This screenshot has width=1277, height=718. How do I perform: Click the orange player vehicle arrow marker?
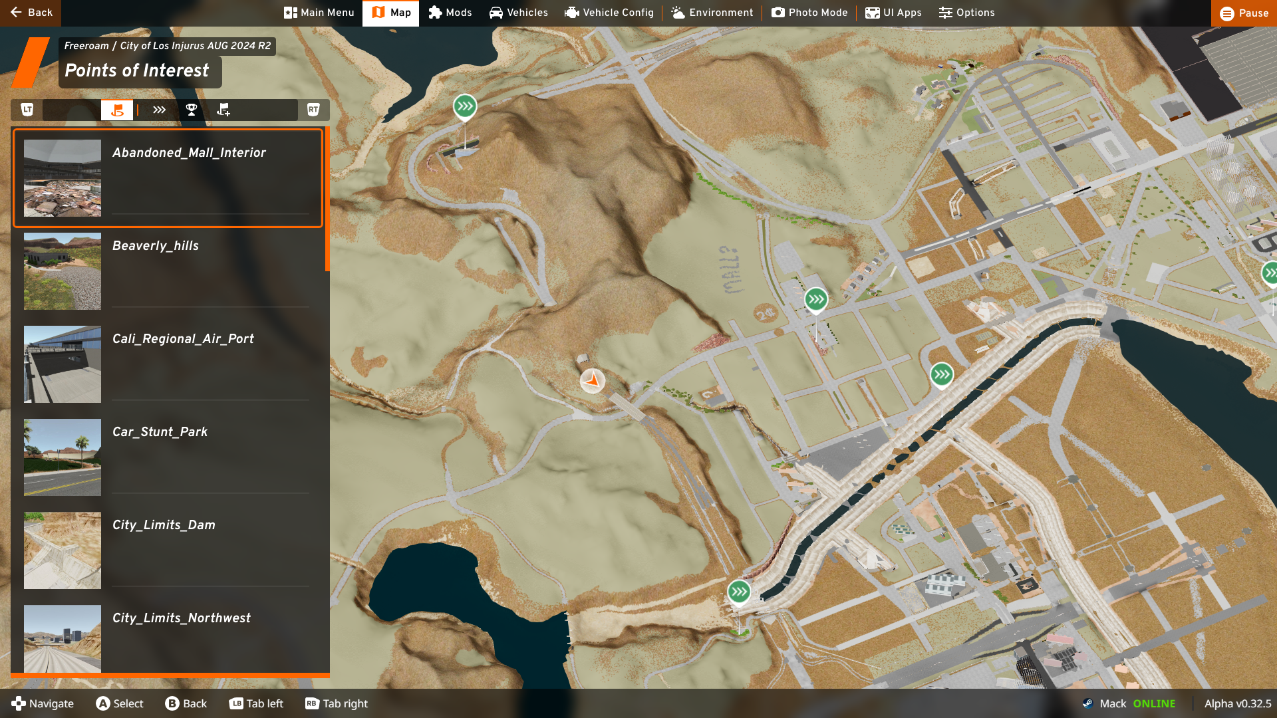coord(592,381)
